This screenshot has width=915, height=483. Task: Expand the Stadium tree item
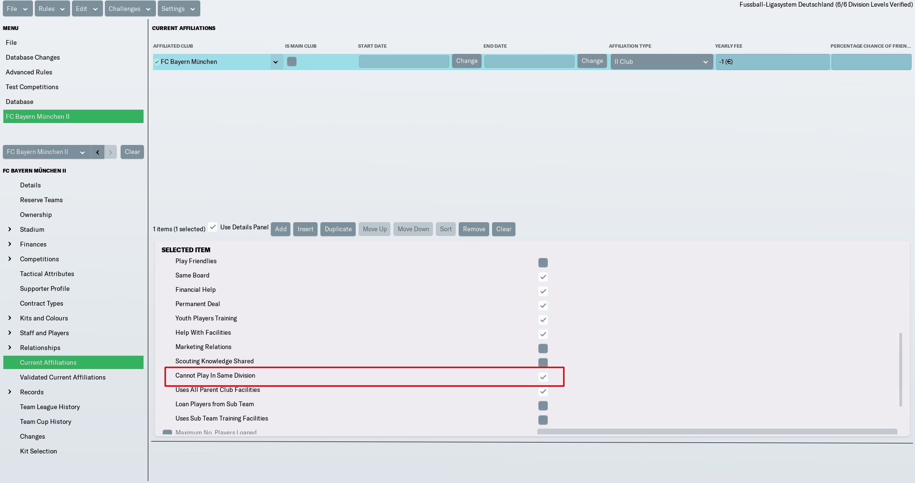[x=10, y=229]
